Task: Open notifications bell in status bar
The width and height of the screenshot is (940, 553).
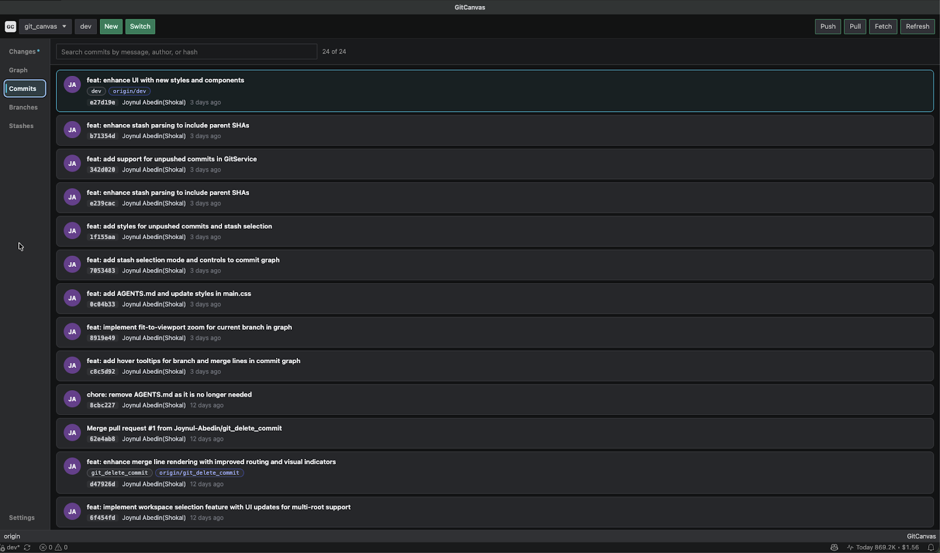Action: tap(931, 547)
